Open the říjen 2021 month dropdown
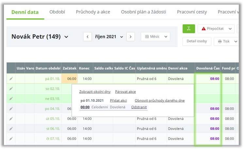 click(x=109, y=37)
